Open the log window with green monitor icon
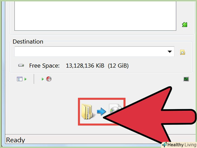The width and height of the screenshot is (197, 148). [186, 79]
